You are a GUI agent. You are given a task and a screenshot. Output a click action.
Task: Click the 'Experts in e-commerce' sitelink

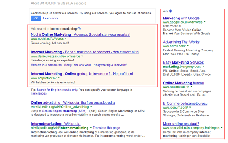pos(46,65)
